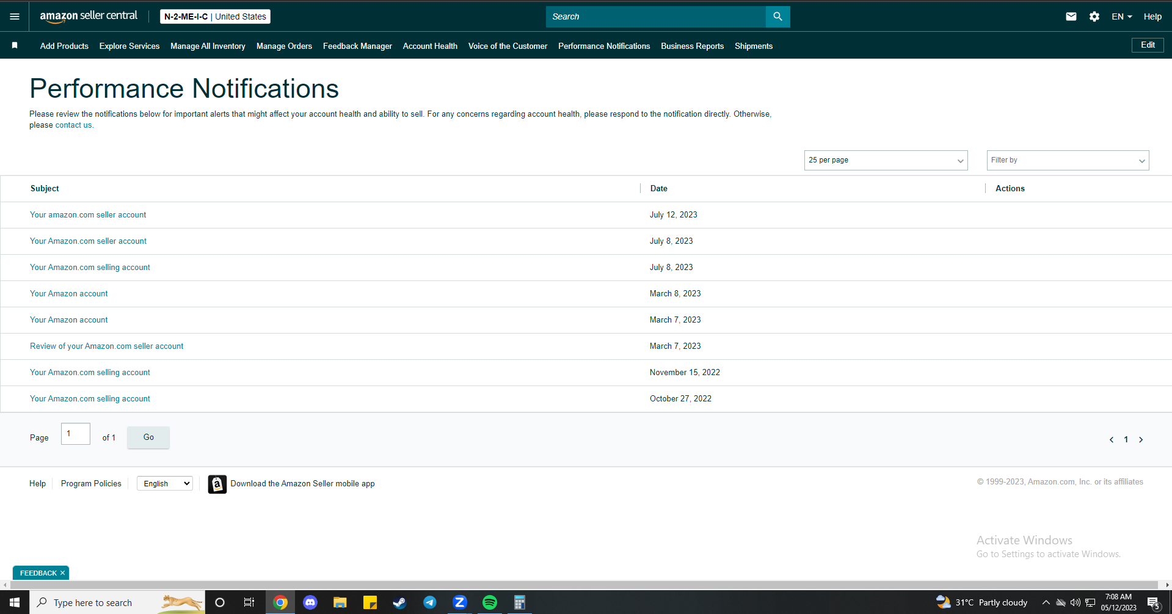
Task: Expand the Filter by dropdown
Action: [1068, 160]
